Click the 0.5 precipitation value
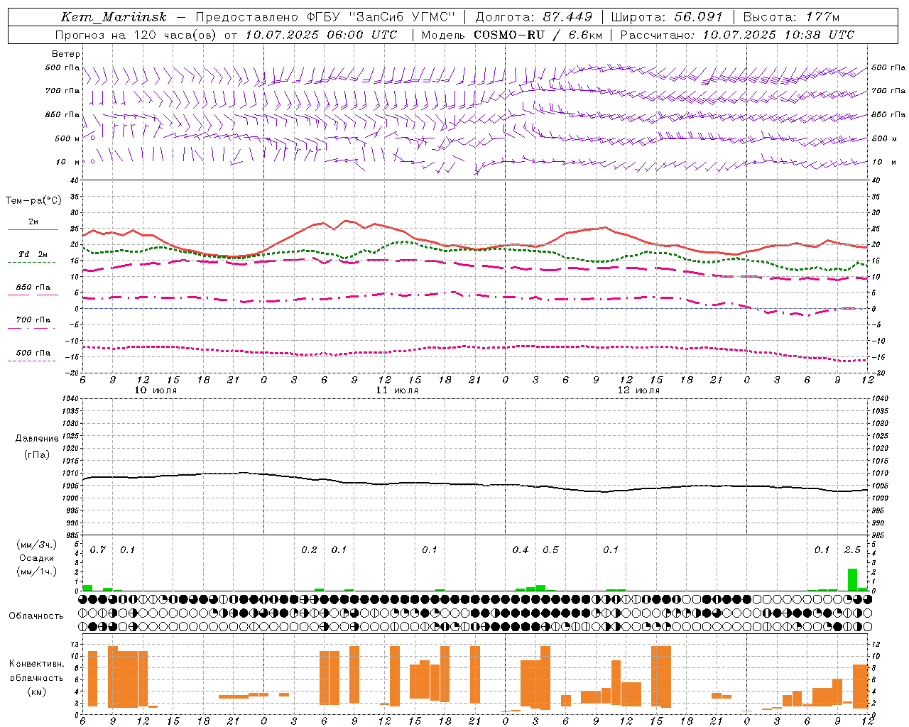 pyautogui.click(x=550, y=550)
